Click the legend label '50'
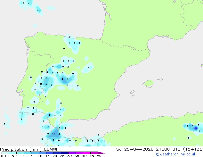This screenshot has width=203, height=157. [x=99, y=156]
